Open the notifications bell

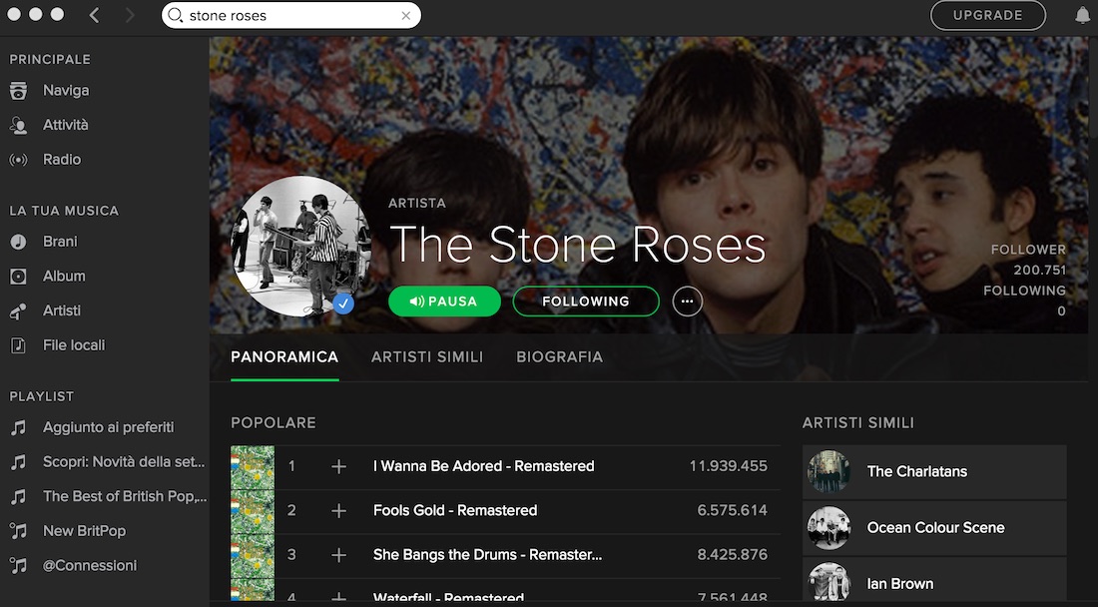click(x=1082, y=15)
